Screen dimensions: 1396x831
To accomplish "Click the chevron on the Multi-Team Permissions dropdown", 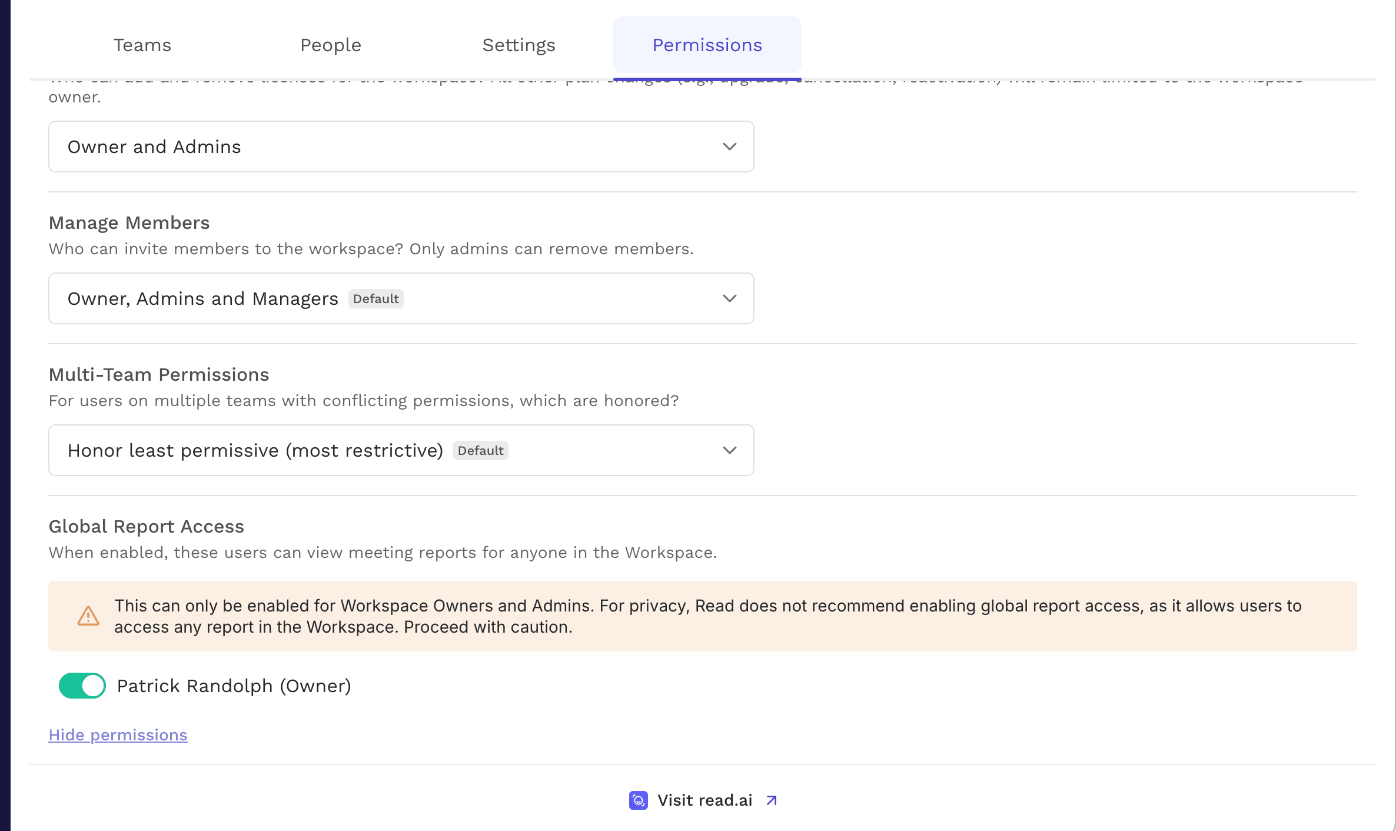I will [x=729, y=450].
